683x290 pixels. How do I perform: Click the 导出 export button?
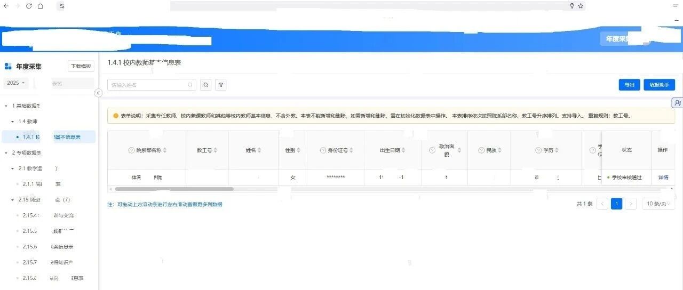pyautogui.click(x=629, y=85)
